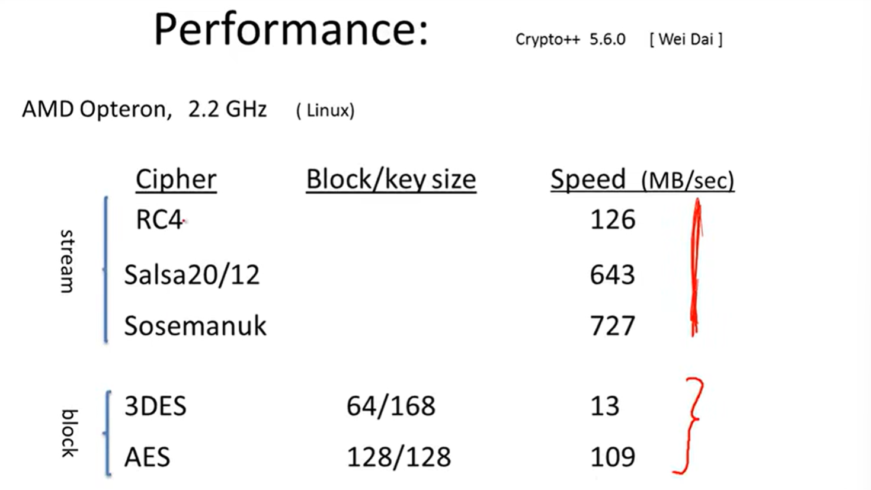Click the underlined Speed column header

point(588,180)
